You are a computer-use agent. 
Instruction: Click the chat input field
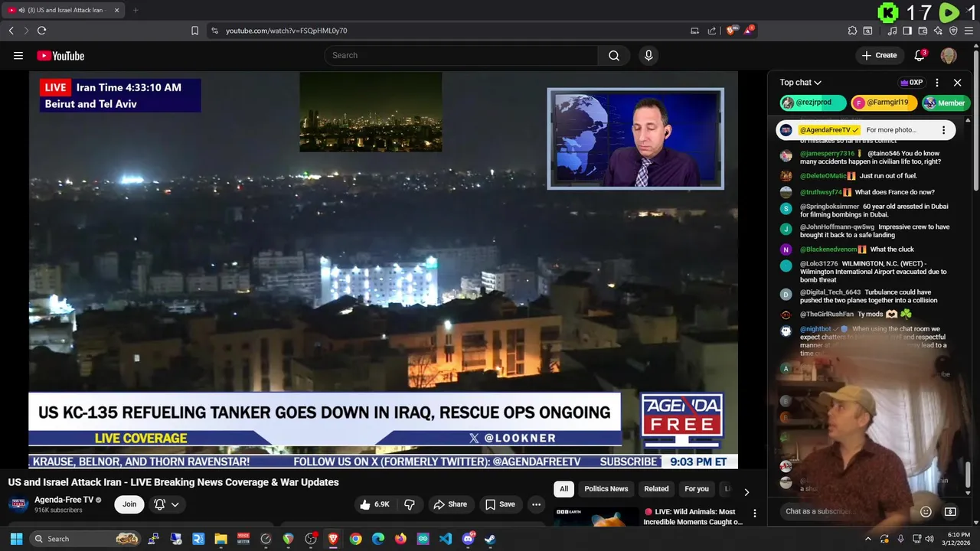pyautogui.click(x=846, y=511)
